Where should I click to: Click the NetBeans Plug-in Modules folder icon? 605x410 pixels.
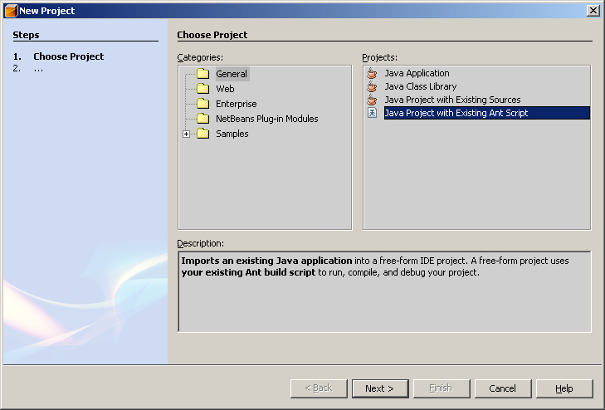click(x=203, y=119)
